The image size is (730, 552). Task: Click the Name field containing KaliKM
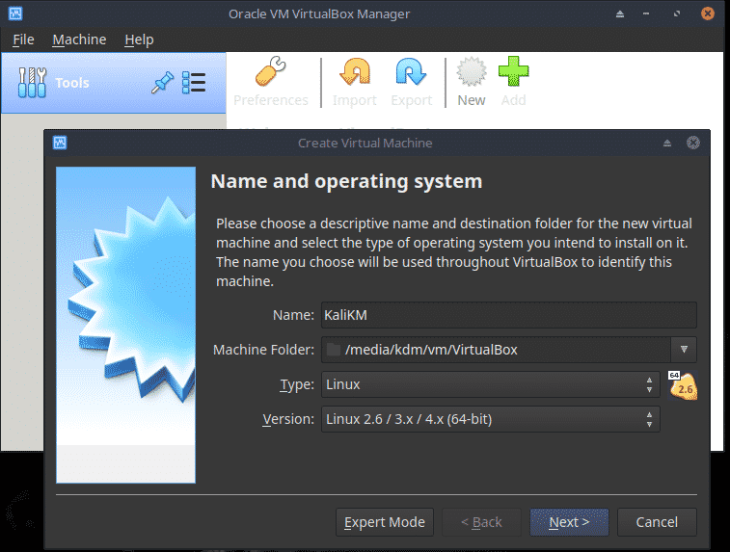click(508, 315)
